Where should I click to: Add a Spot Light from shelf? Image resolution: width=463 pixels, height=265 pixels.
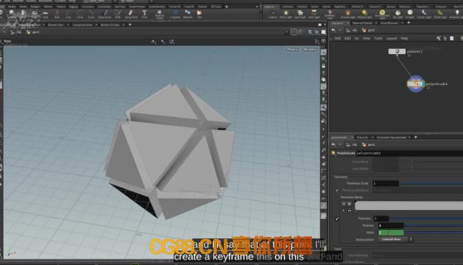(x=300, y=14)
